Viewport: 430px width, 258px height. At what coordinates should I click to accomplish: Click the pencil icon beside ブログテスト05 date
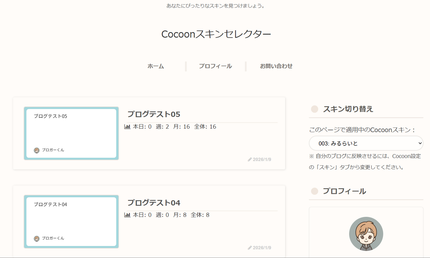(250, 159)
